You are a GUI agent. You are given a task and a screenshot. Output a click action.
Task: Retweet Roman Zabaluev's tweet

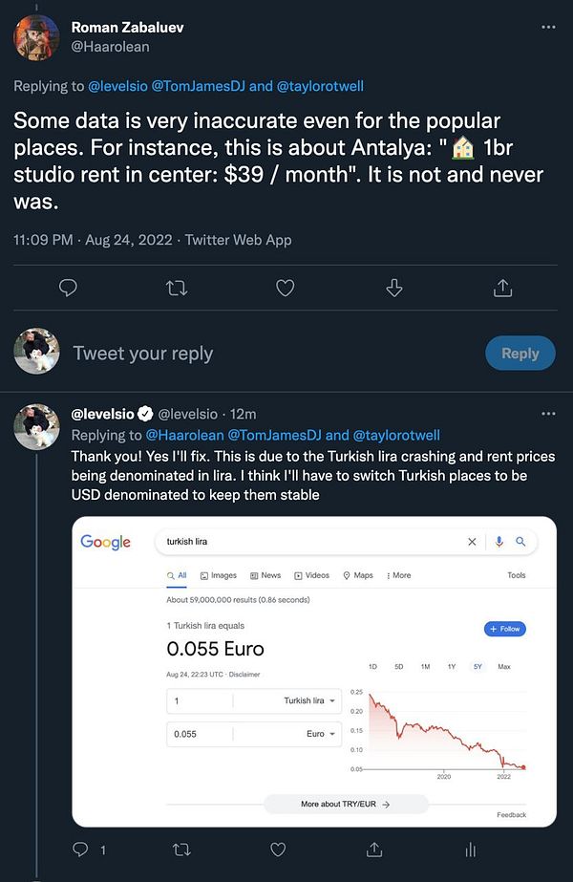click(176, 288)
